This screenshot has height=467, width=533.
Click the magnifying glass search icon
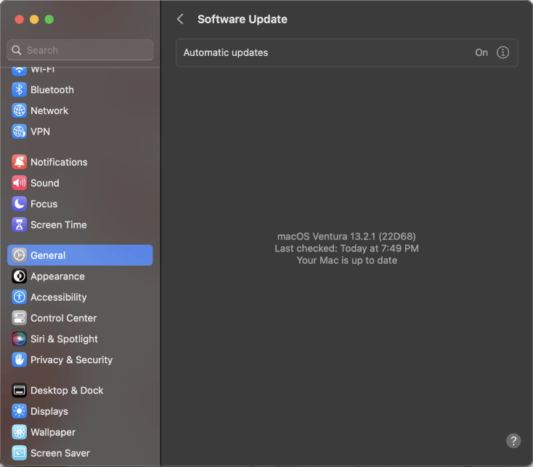[x=16, y=50]
